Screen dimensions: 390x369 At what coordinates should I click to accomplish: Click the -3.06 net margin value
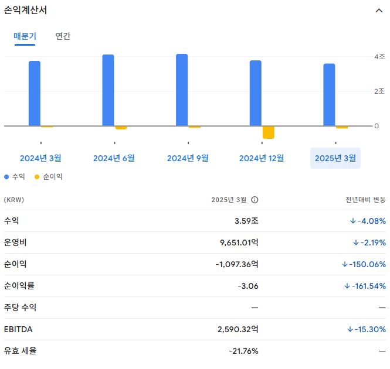click(x=248, y=286)
